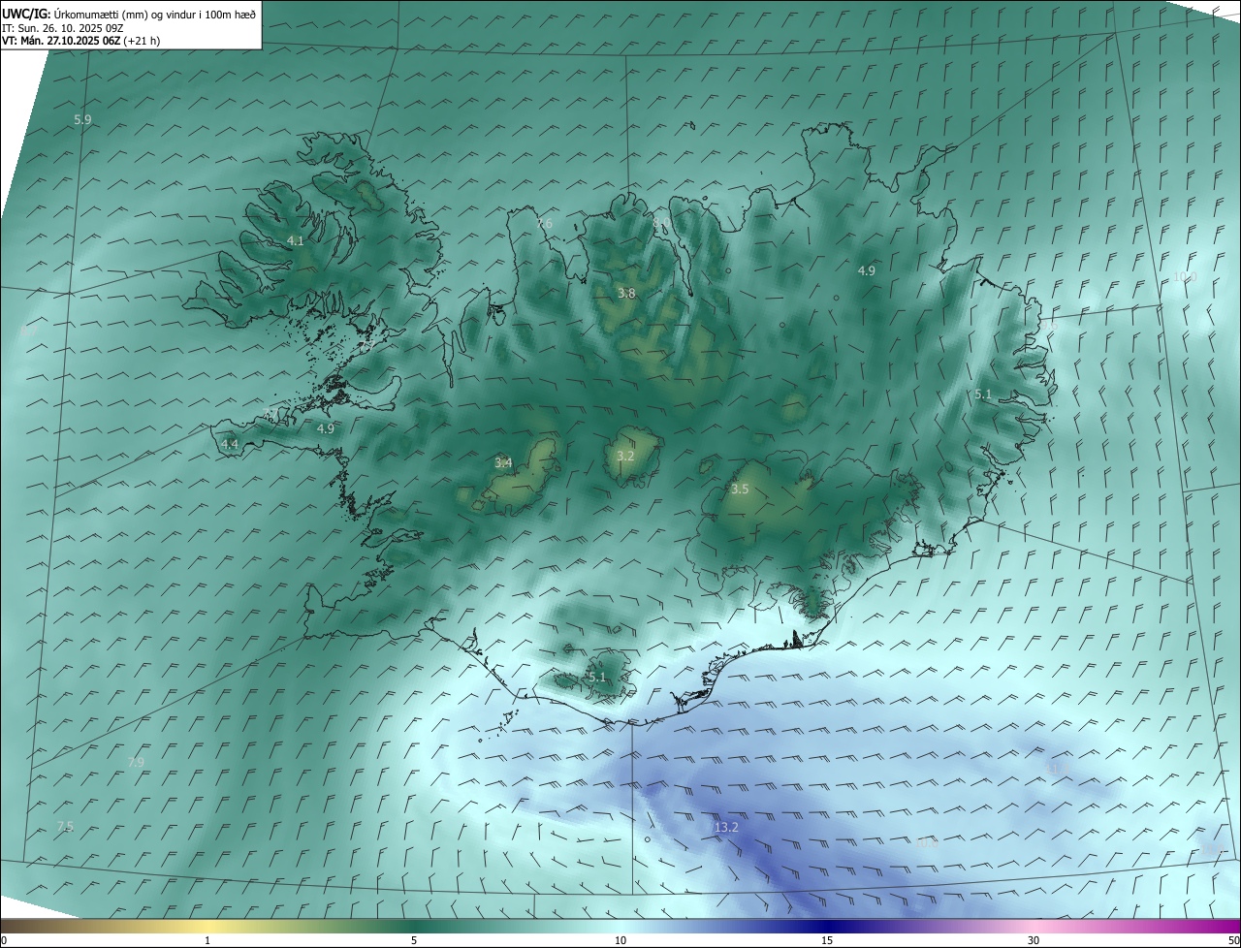The height and width of the screenshot is (948, 1241).
Task: Click the 13.2 maximum value south of Iceland
Action: click(726, 827)
